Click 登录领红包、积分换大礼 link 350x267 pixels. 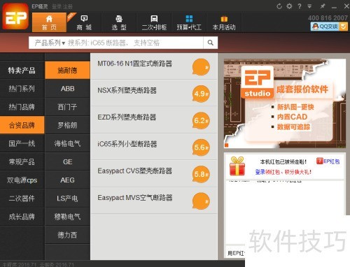[x=283, y=172]
